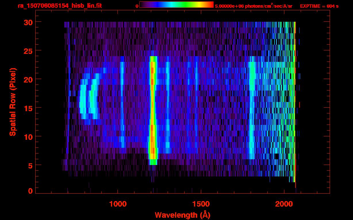Click the bright red-yellow emission line near 1216 Å
Image resolution: width=353 pixels, height=220 pixels.
pos(153,110)
